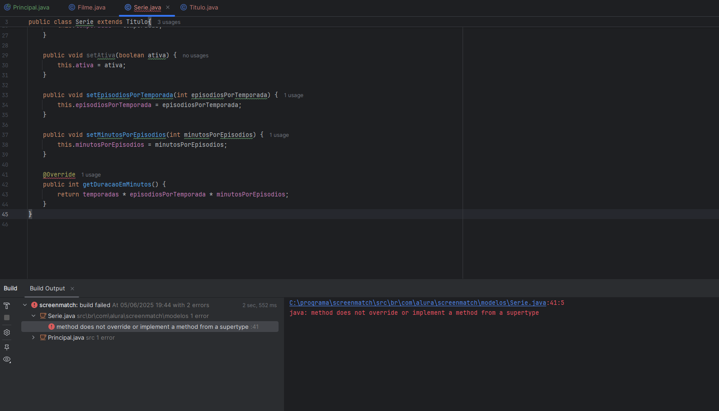Click the Filme.java class icon
The height and width of the screenshot is (411, 719).
click(x=72, y=7)
